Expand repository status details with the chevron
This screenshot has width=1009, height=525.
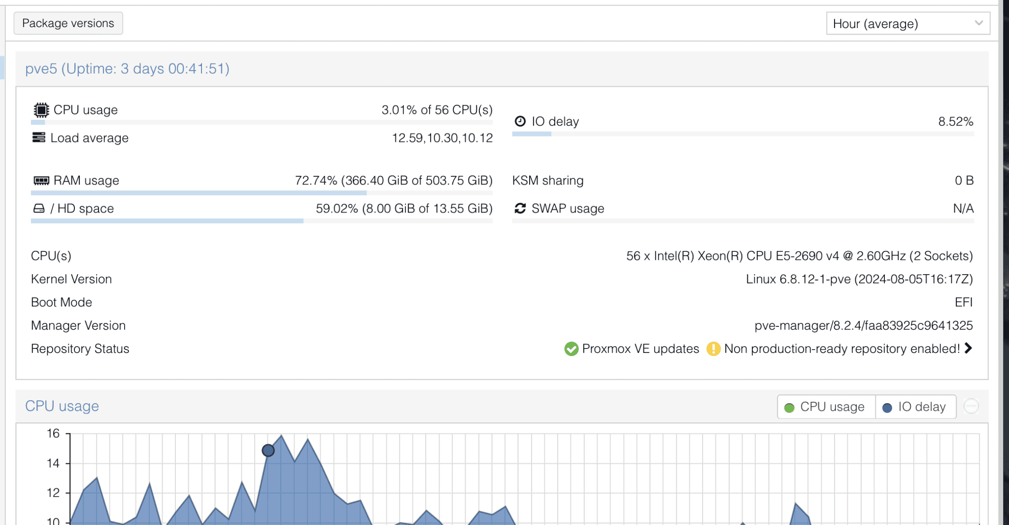(969, 349)
